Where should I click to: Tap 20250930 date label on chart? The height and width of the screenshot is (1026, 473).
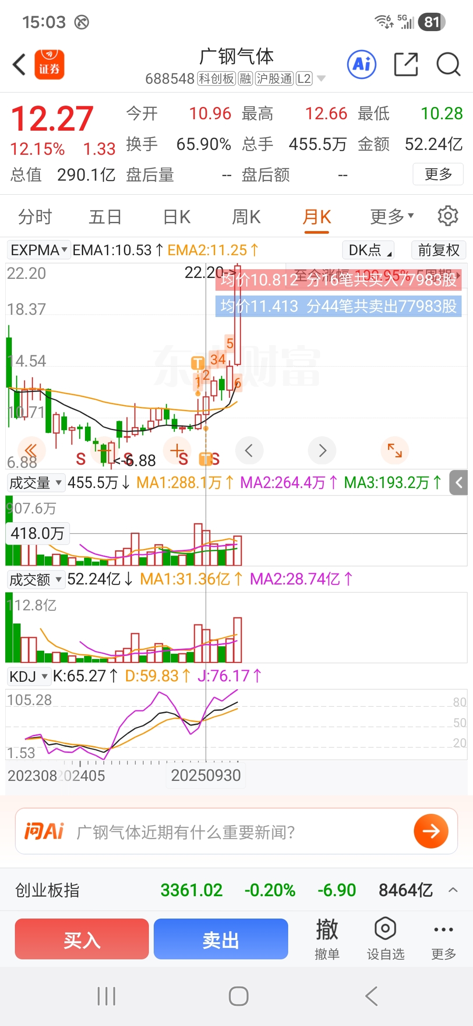(x=206, y=775)
